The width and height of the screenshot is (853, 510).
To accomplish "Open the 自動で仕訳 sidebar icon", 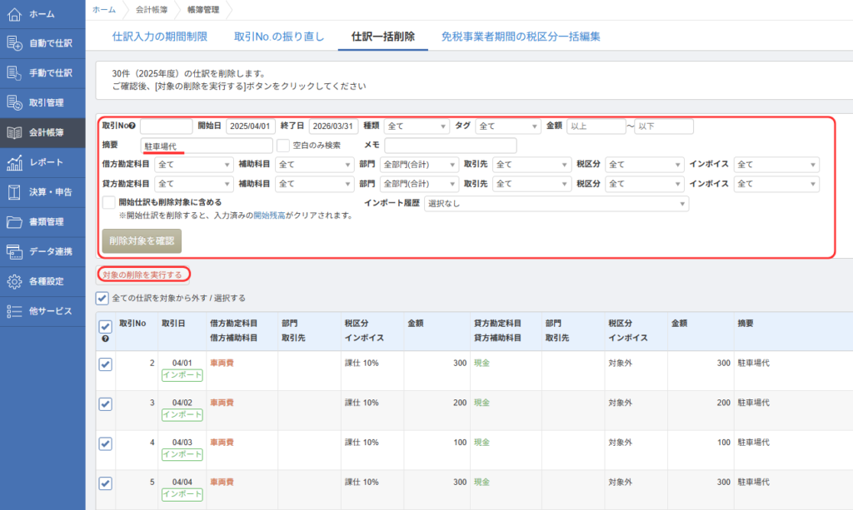I will (14, 43).
